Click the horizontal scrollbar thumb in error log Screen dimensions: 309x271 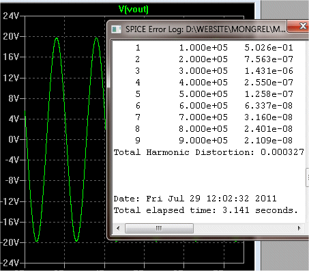[x=159, y=228]
